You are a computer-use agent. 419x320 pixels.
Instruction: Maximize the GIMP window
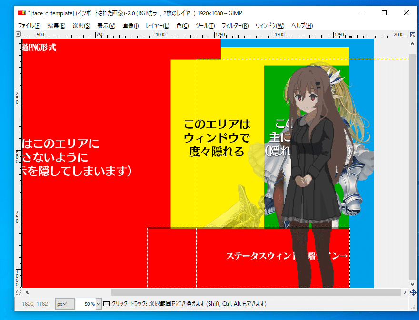pyautogui.click(x=384, y=13)
